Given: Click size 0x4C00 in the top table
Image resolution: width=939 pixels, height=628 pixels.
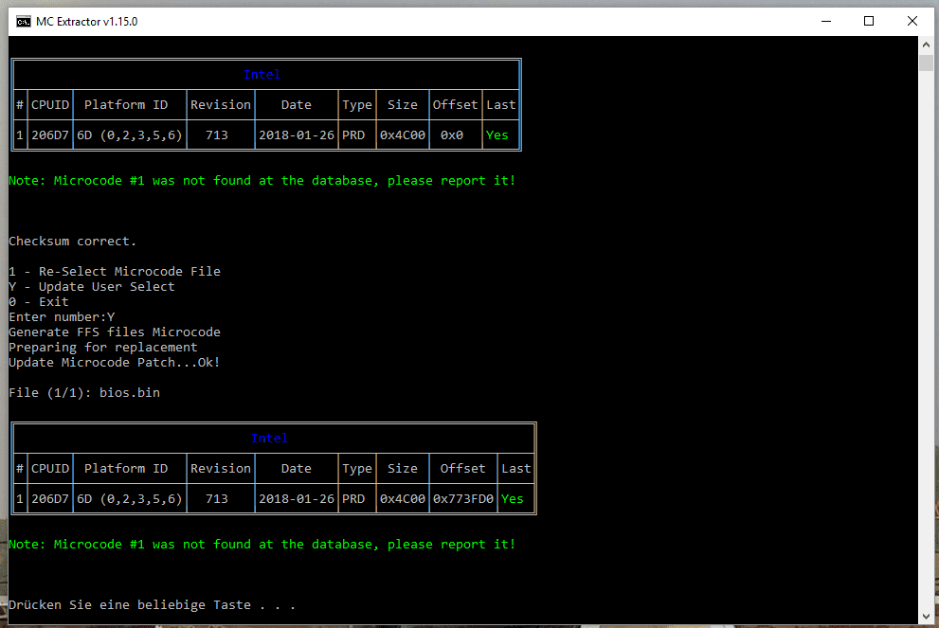Looking at the screenshot, I should tap(403, 135).
